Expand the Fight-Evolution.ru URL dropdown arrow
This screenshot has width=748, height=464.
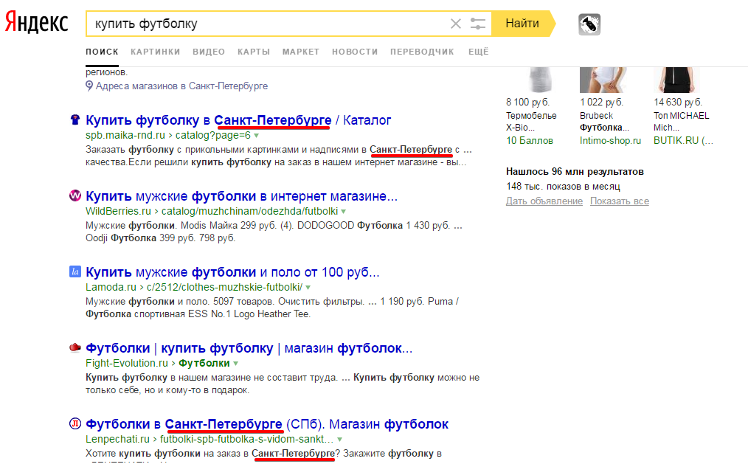(x=235, y=364)
